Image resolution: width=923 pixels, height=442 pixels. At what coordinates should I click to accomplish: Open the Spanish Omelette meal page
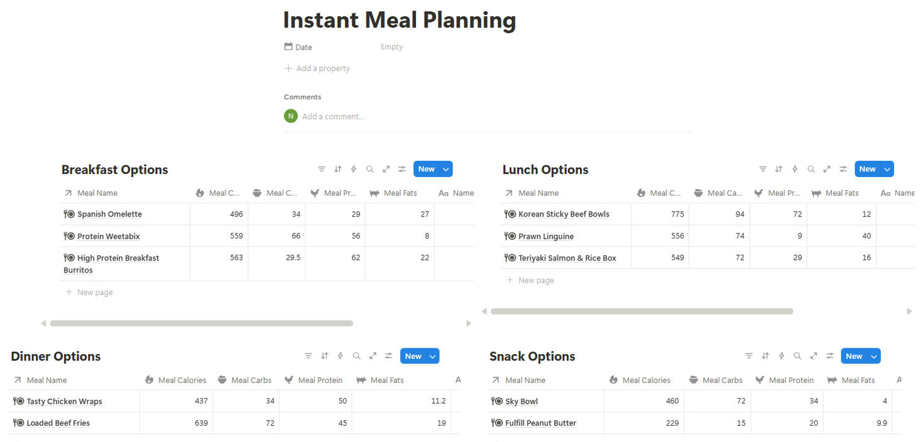point(109,214)
